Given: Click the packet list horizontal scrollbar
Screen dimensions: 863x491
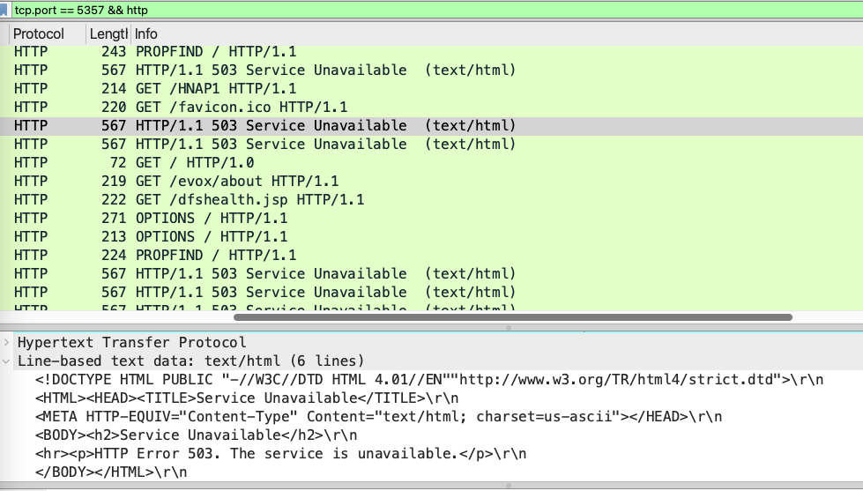Looking at the screenshot, I should tap(513, 317).
